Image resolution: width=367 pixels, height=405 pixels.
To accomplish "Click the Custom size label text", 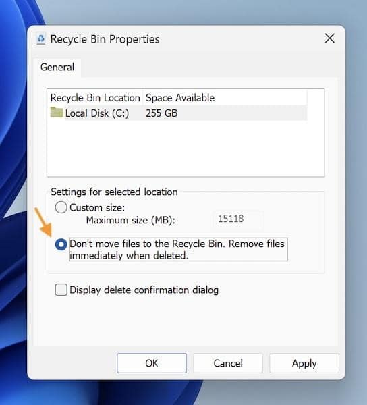I will [97, 208].
